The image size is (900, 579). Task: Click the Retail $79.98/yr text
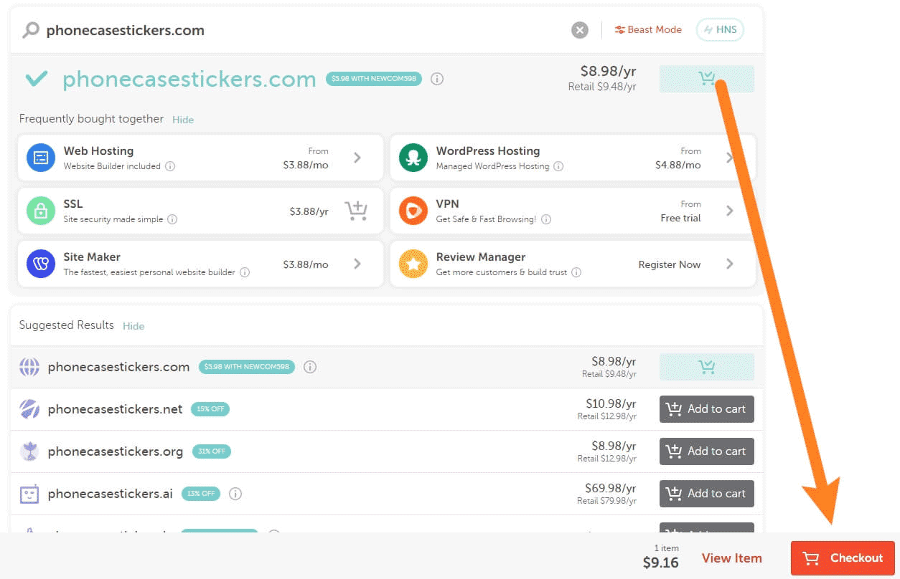pos(606,501)
